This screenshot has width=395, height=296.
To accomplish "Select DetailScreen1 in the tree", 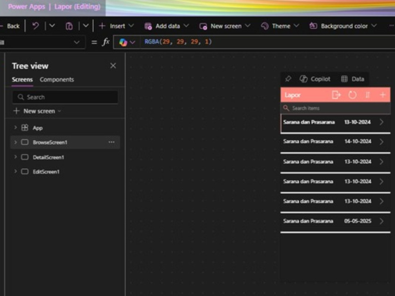I will [48, 157].
